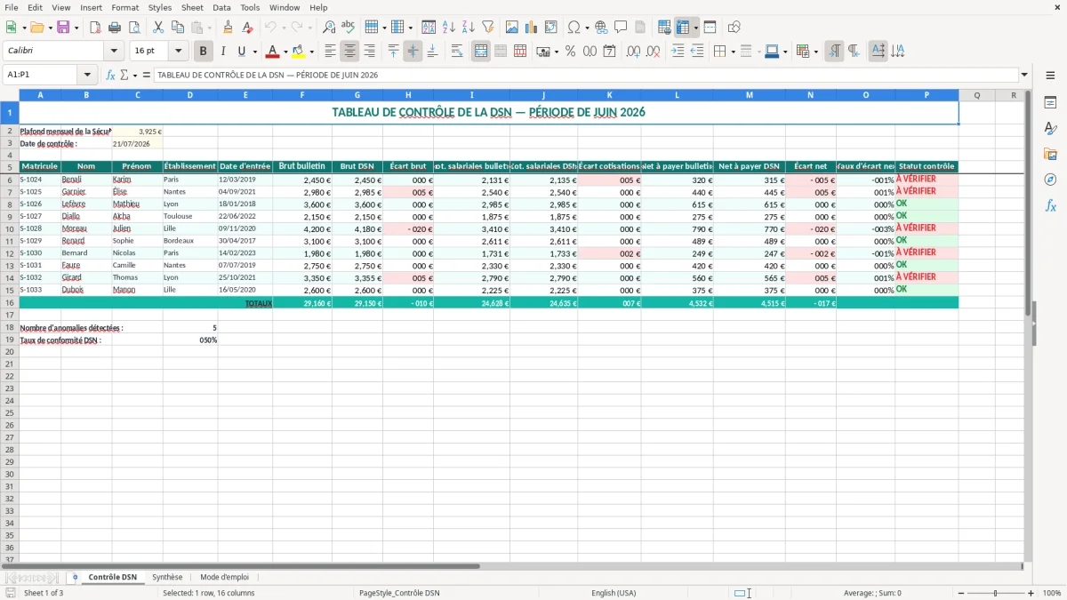Copy the selection to clipboard
1067x600 pixels.
click(x=178, y=28)
